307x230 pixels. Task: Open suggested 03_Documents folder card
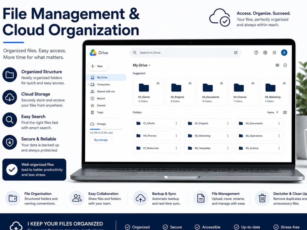tap(212, 92)
